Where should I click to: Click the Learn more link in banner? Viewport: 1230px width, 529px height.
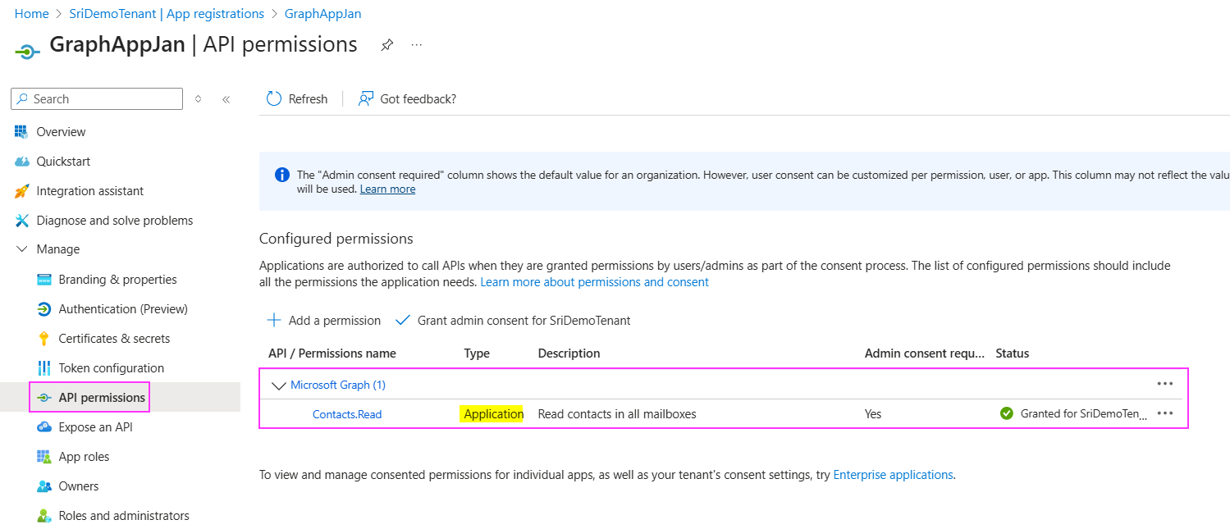[x=387, y=189]
